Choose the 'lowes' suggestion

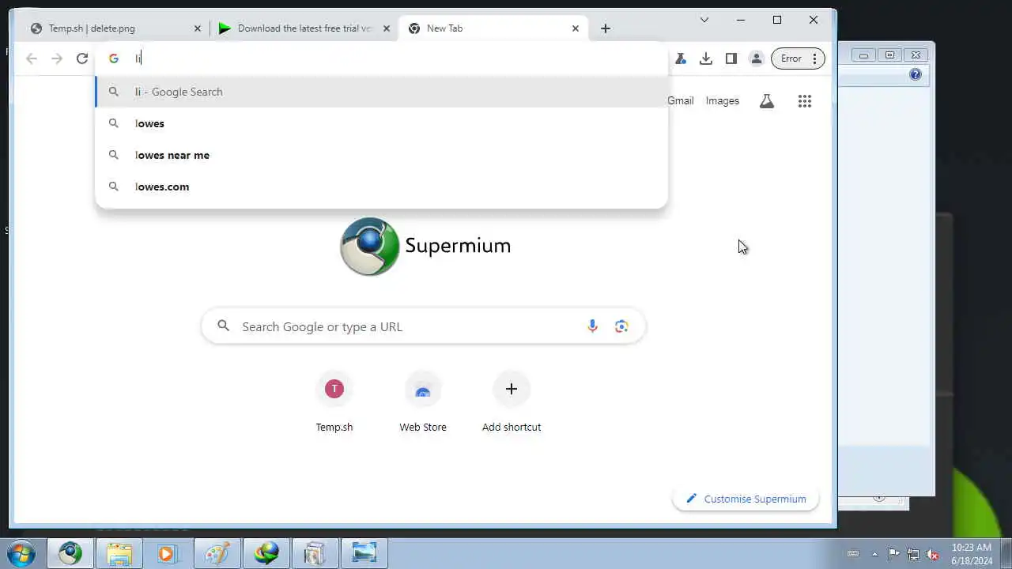382,123
